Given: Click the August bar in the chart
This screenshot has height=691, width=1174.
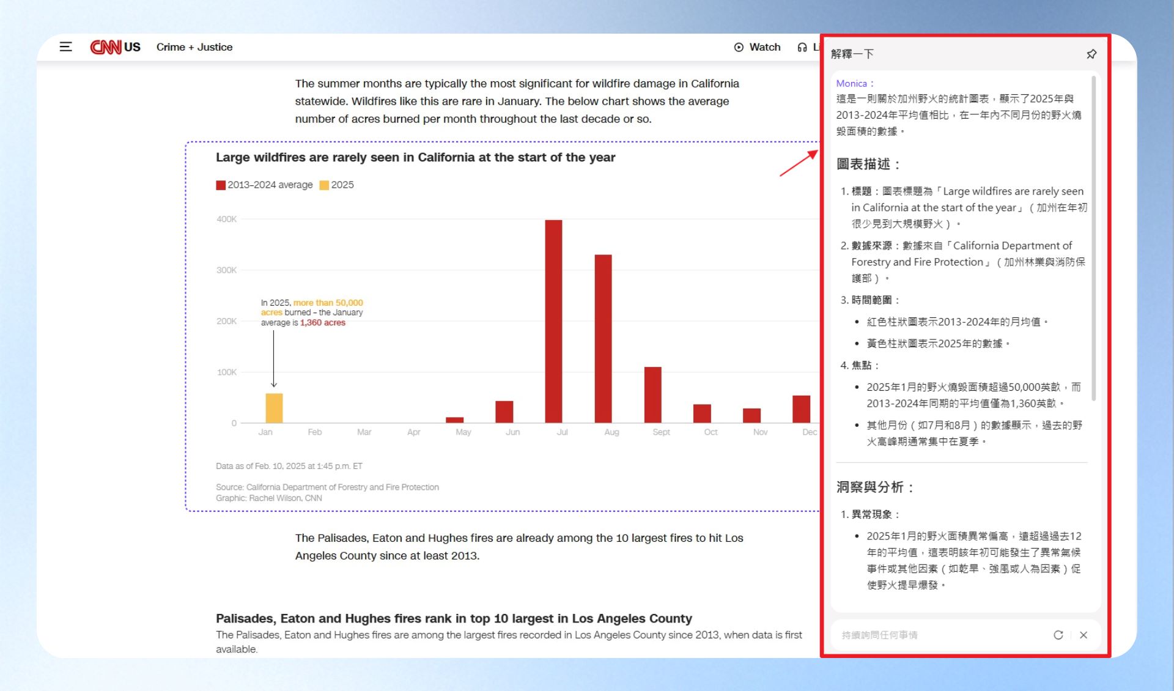Looking at the screenshot, I should [603, 338].
